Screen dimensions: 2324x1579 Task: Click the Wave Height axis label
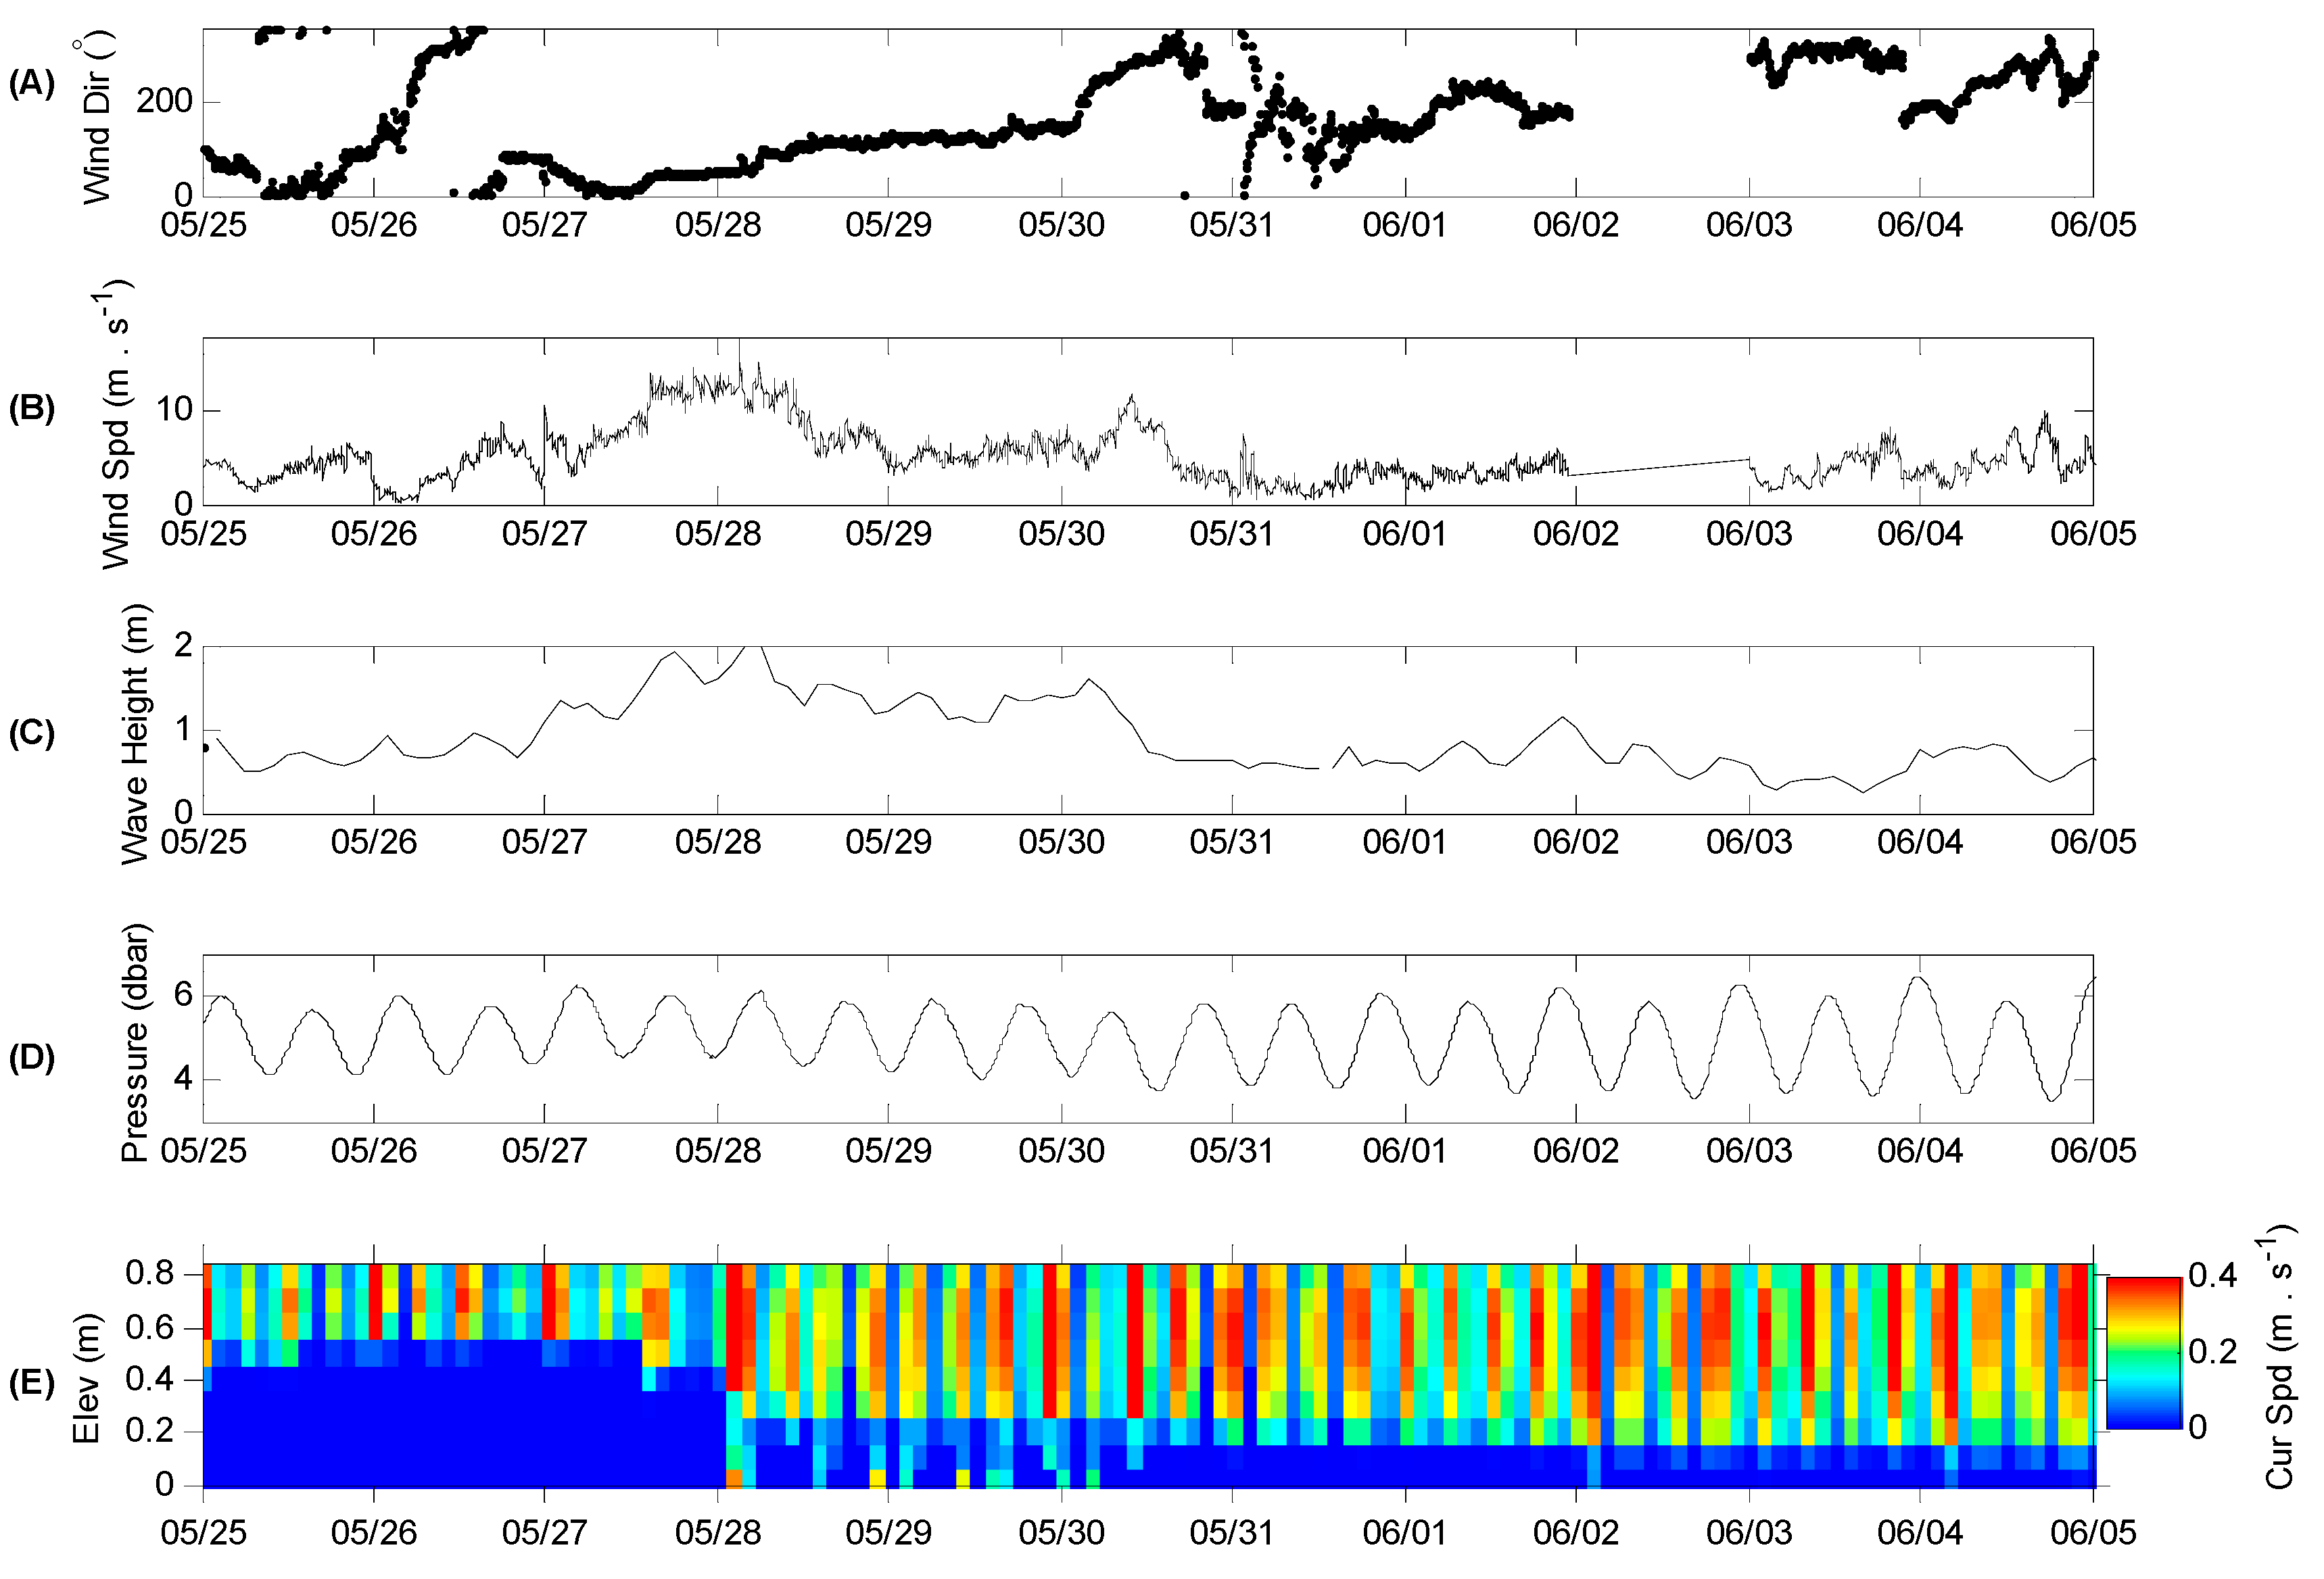pyautogui.click(x=134, y=735)
